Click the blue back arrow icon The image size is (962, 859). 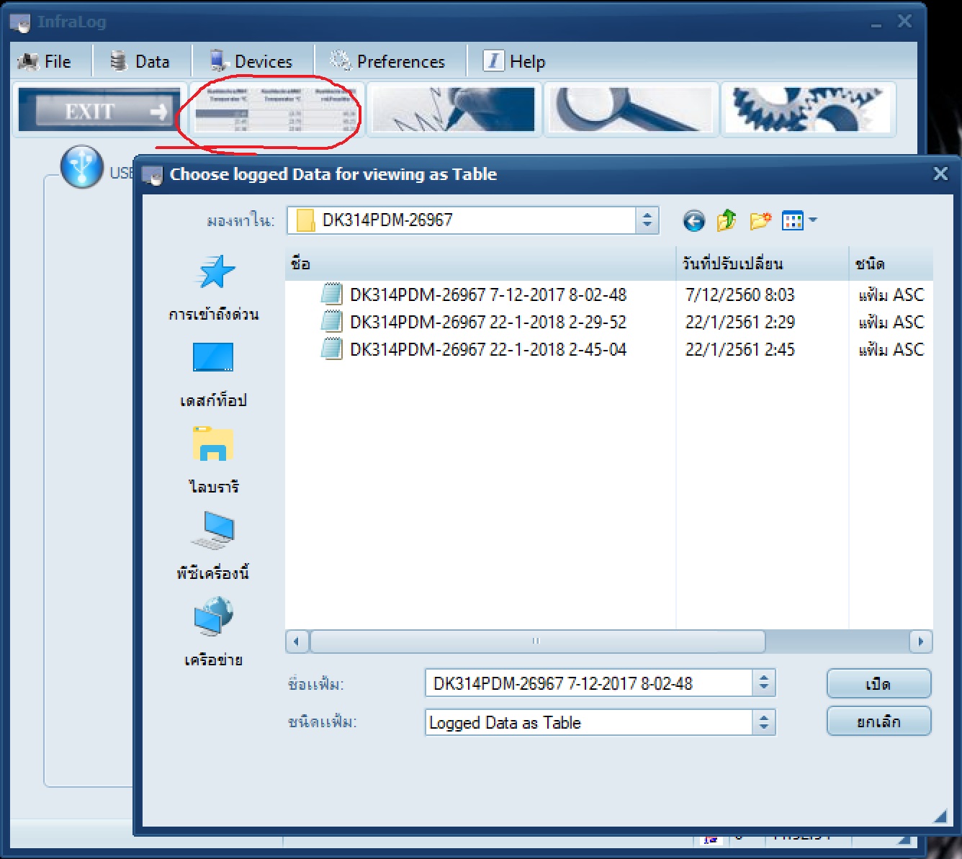tap(693, 221)
